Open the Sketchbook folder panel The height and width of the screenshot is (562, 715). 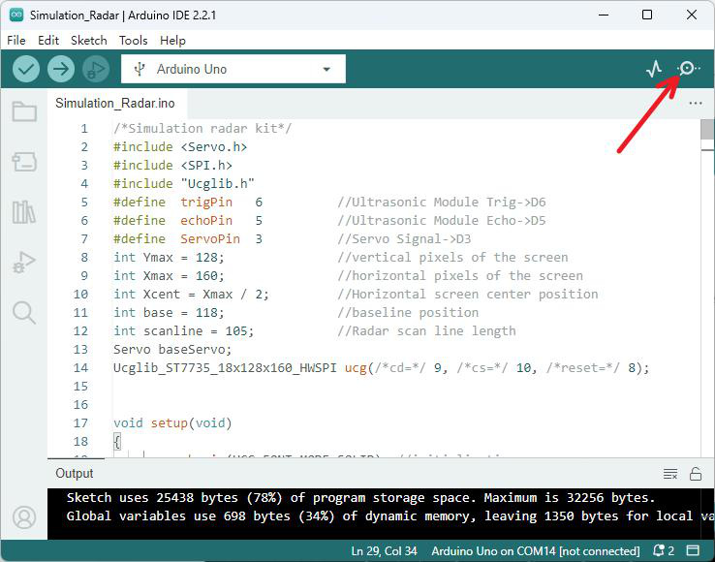(24, 110)
